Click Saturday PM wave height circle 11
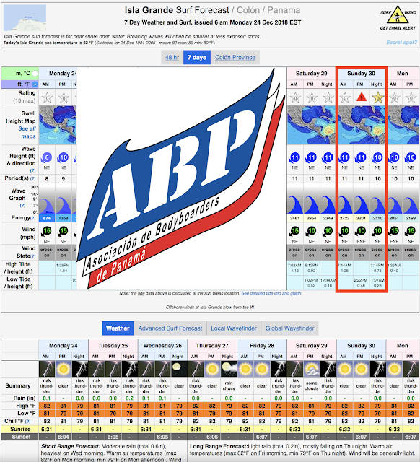 (311, 157)
